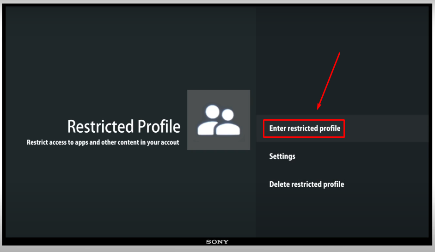Click the Restricted Profile heading
This screenshot has width=435, height=252.
[x=124, y=127]
